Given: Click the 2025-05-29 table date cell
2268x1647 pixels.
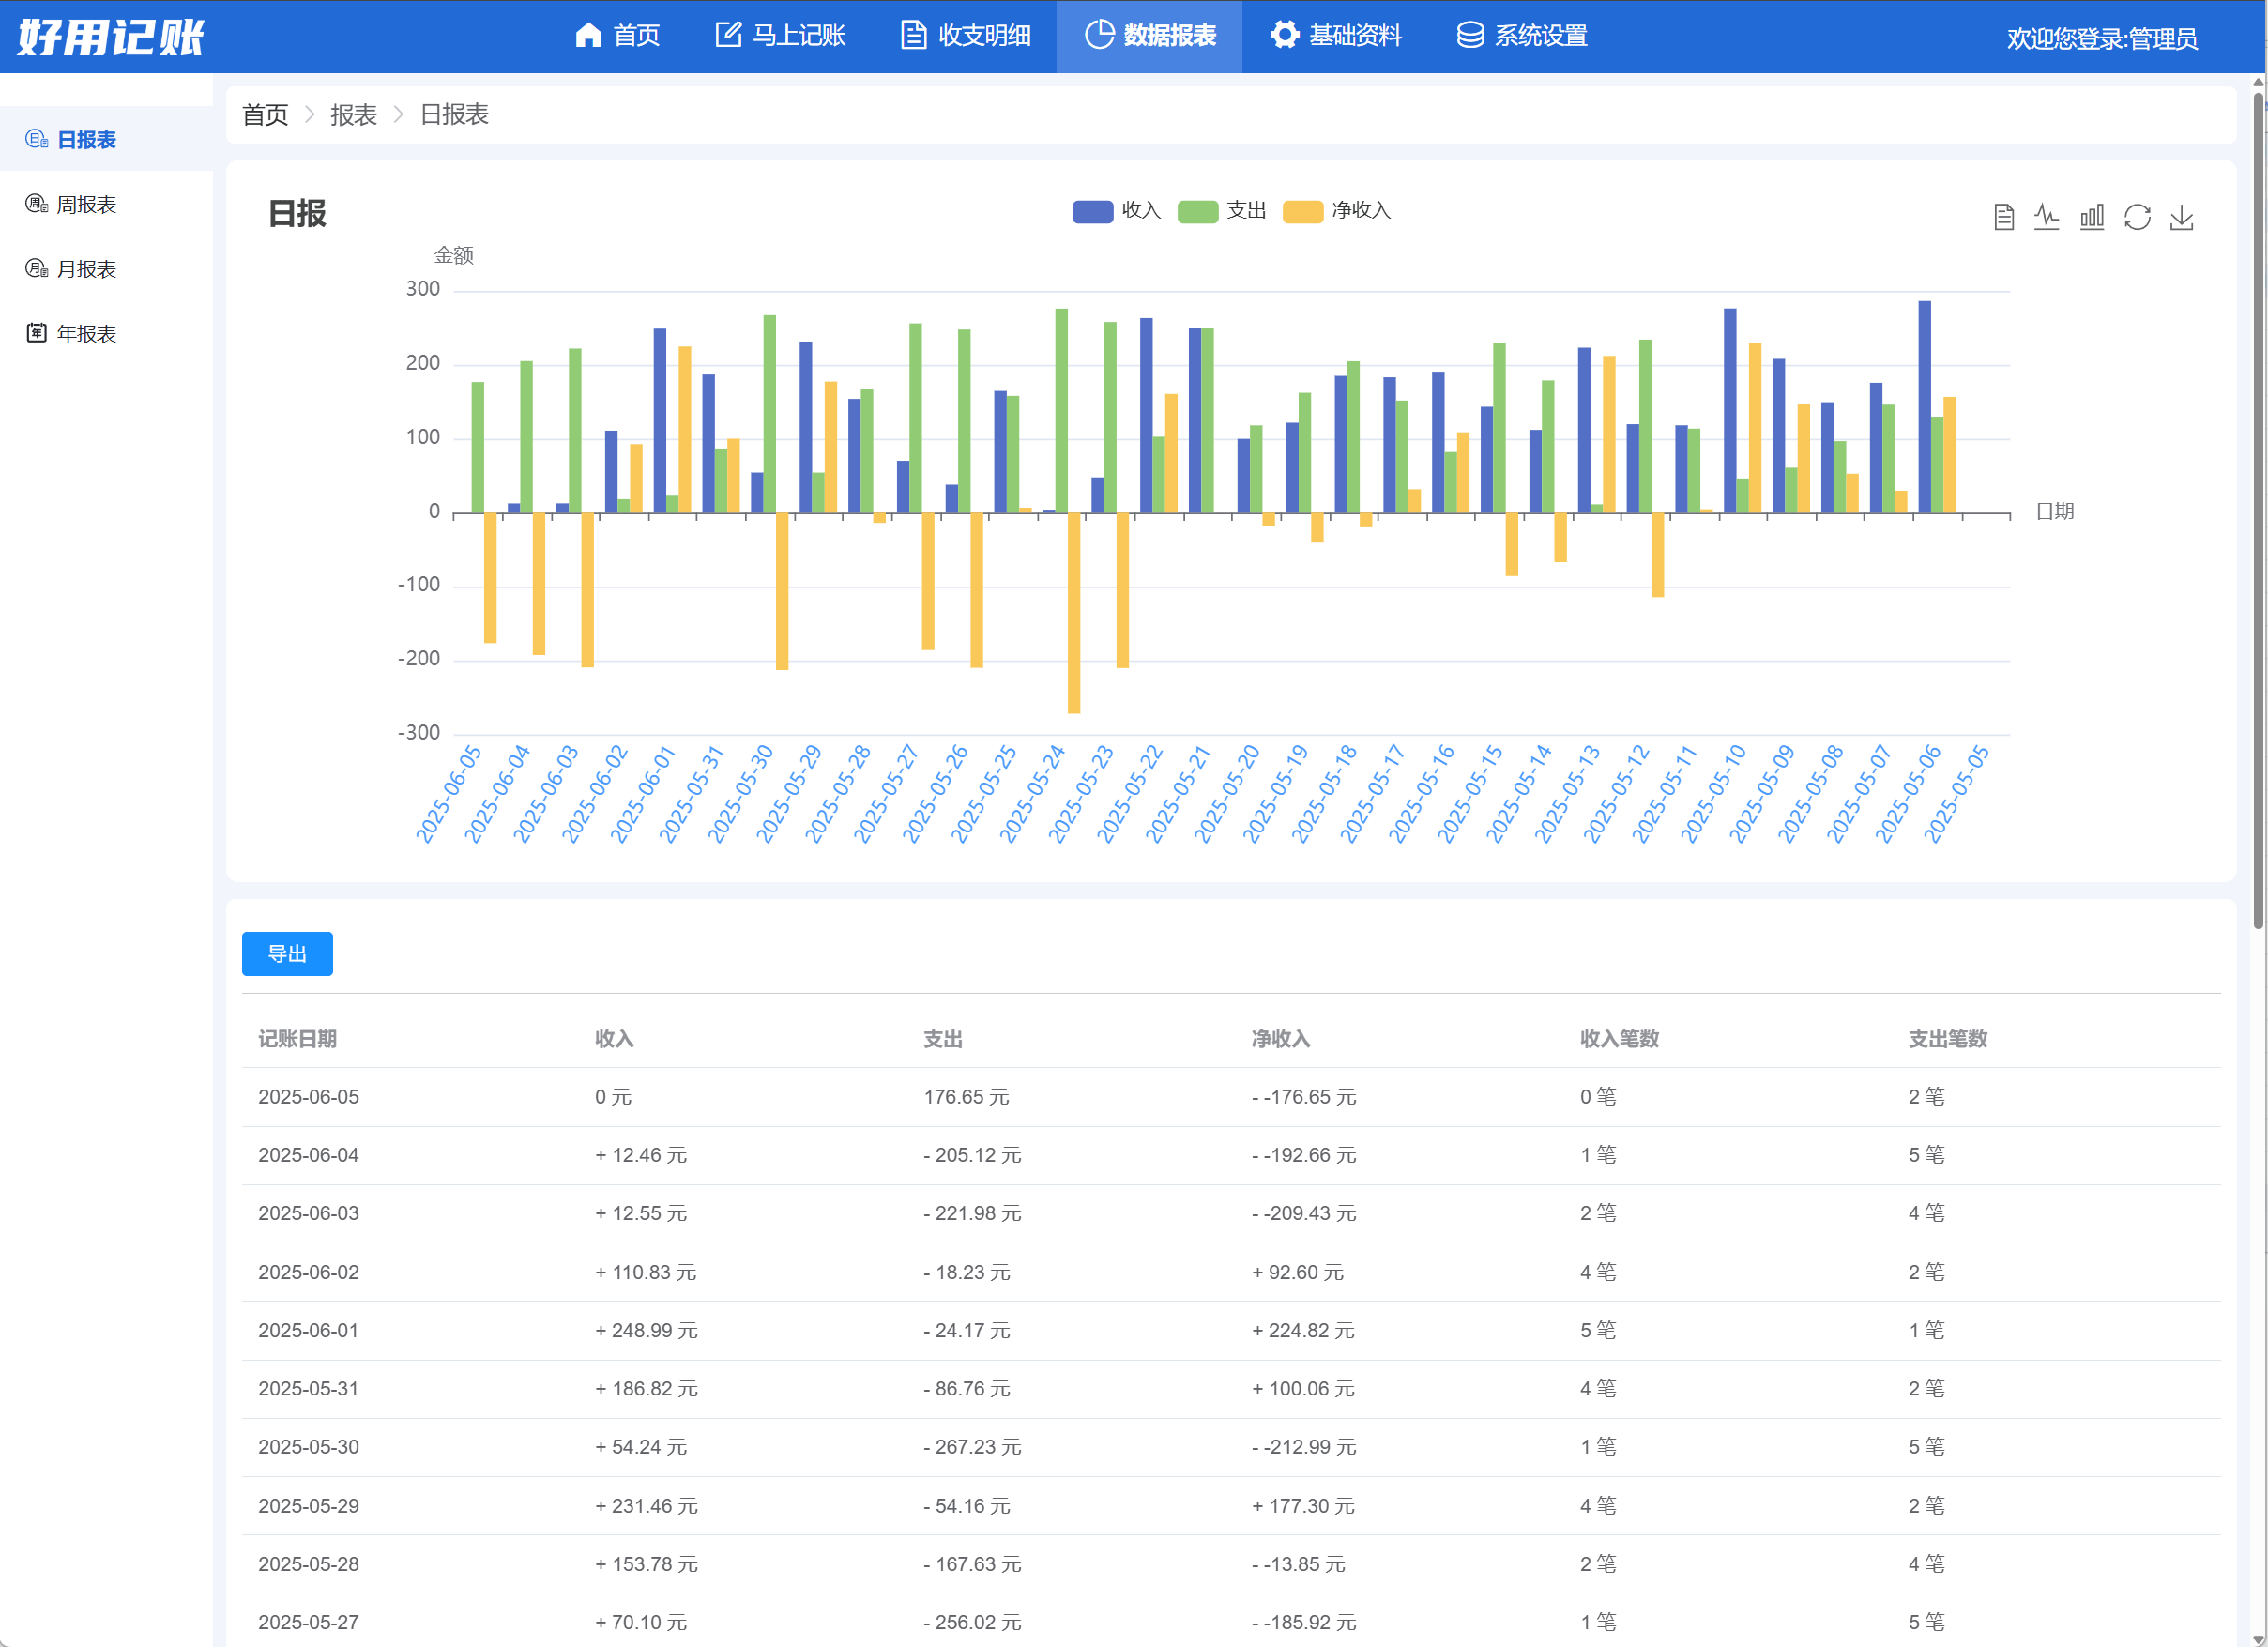Looking at the screenshot, I should (x=308, y=1506).
